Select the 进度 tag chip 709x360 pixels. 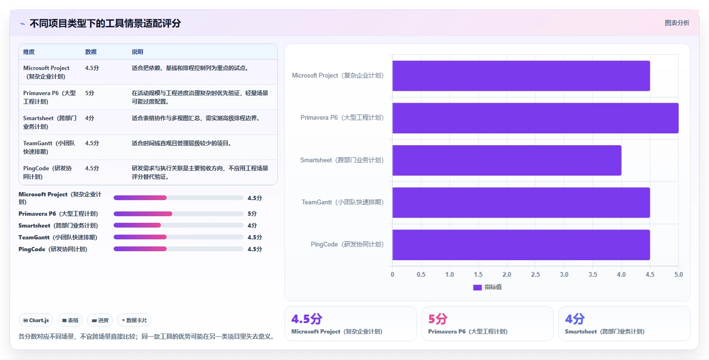(100, 320)
